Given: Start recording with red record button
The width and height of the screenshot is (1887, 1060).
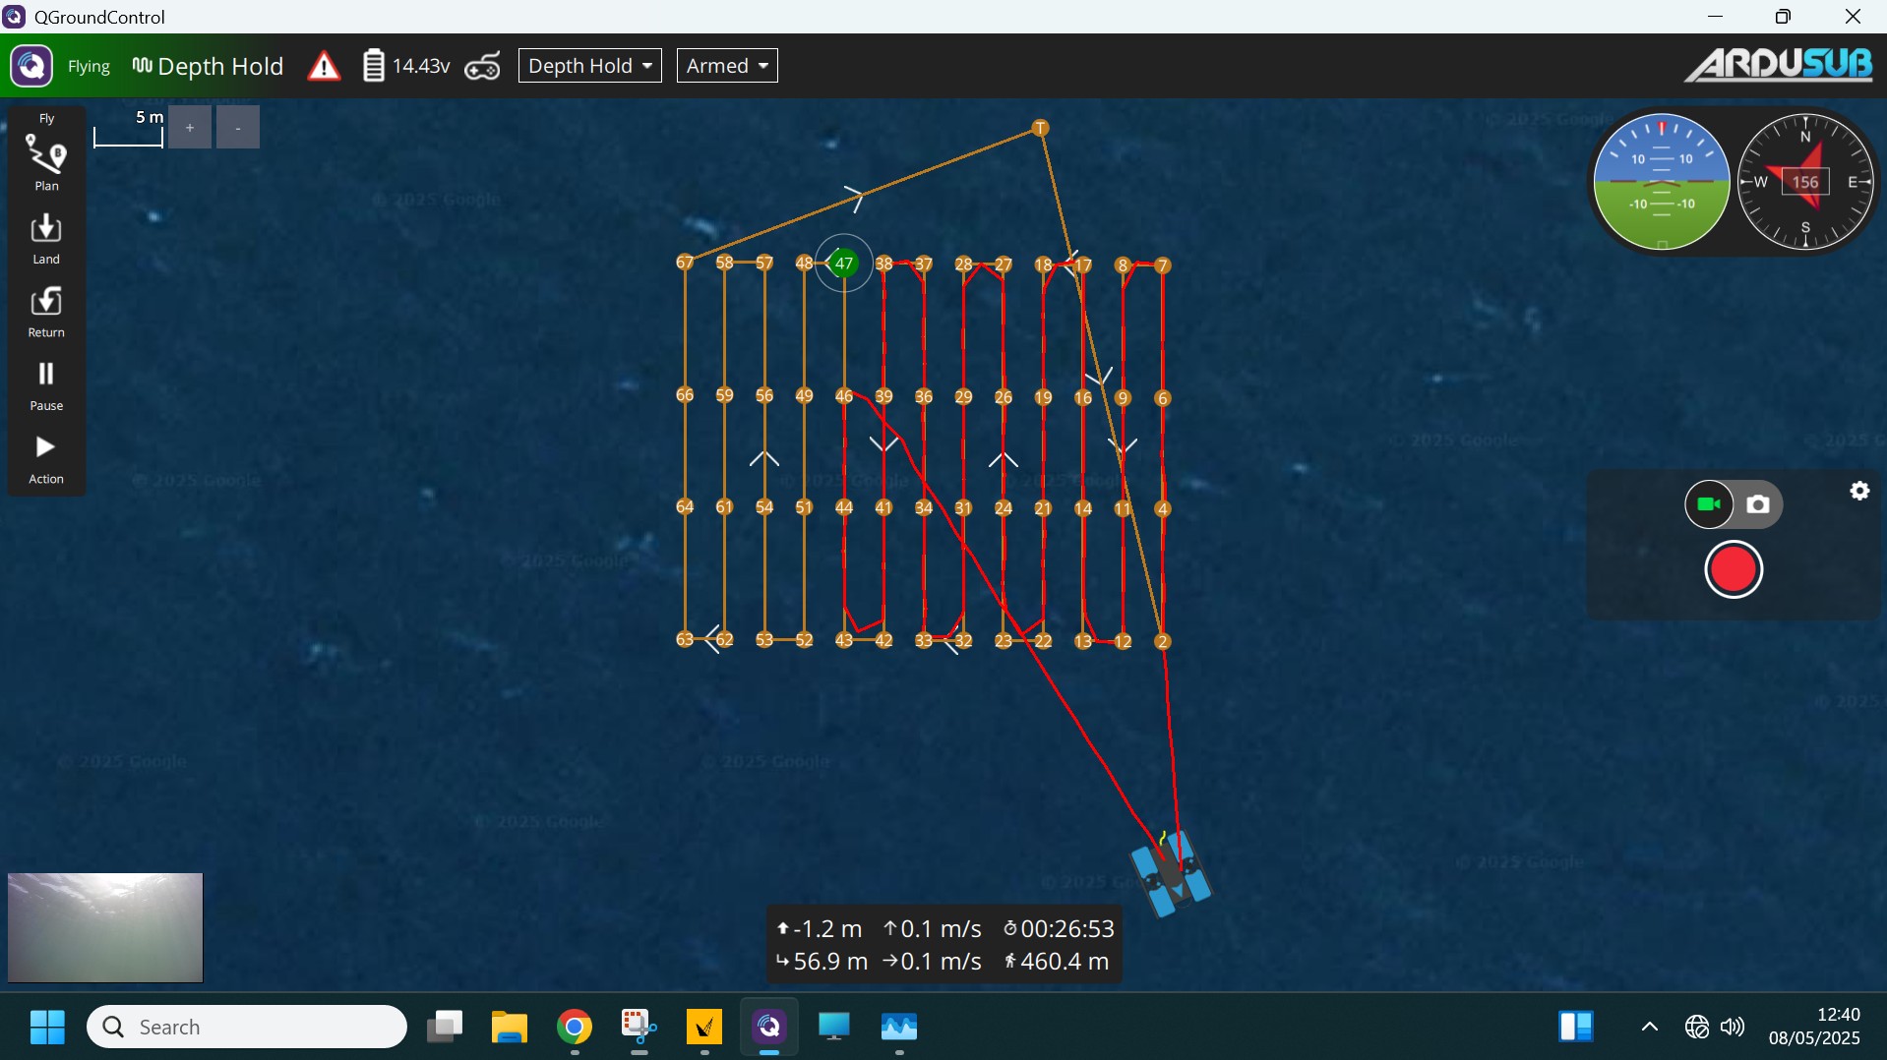Looking at the screenshot, I should [1734, 570].
